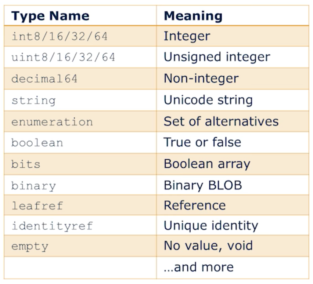
Task: Select the "No value, void" cell
Action: click(208, 245)
